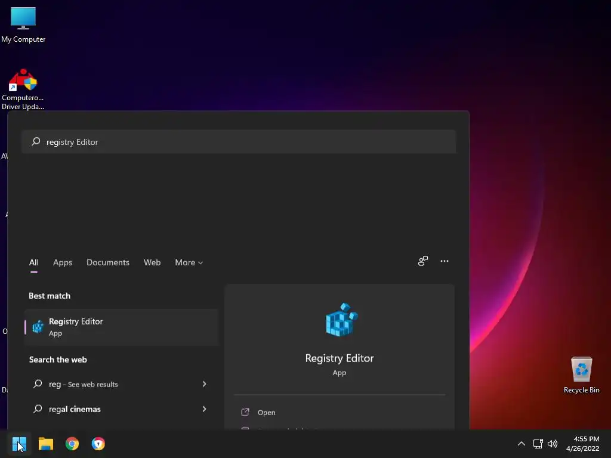Select Registry Editor best match result
Image resolution: width=611 pixels, height=458 pixels.
tap(121, 327)
